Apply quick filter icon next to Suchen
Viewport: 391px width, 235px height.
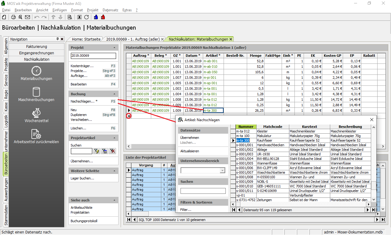tap(97, 151)
